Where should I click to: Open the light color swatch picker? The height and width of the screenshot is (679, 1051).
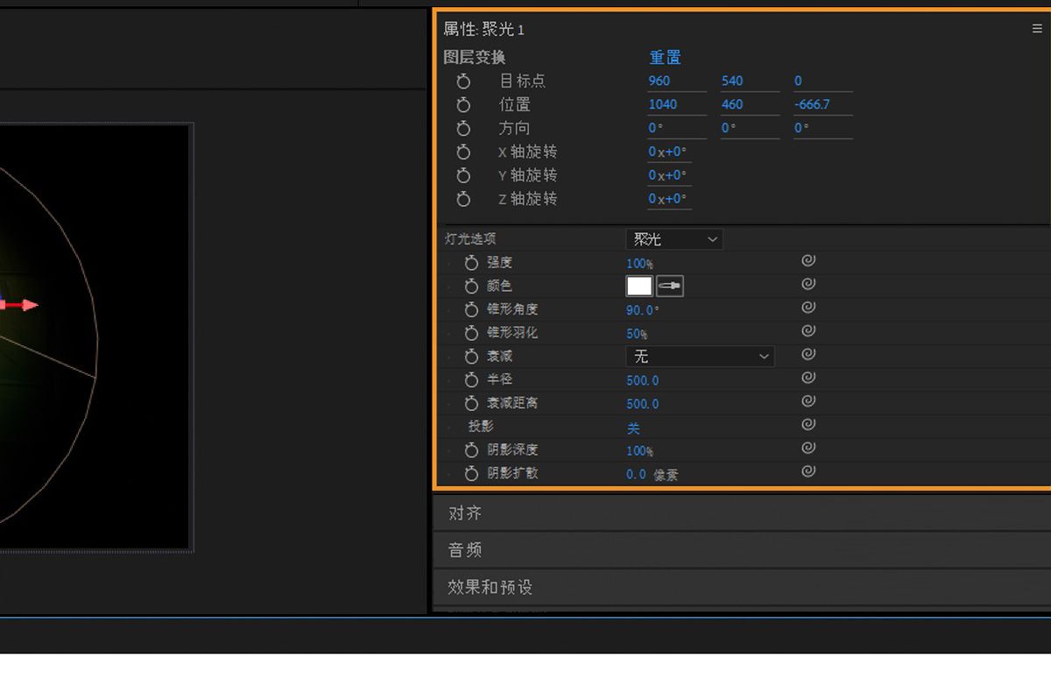(x=639, y=286)
